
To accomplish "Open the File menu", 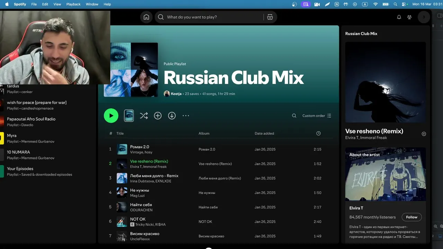I will coord(34,4).
